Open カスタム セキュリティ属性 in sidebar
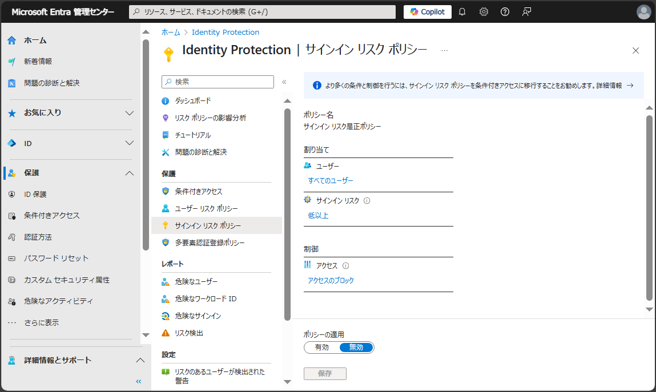 click(x=67, y=280)
